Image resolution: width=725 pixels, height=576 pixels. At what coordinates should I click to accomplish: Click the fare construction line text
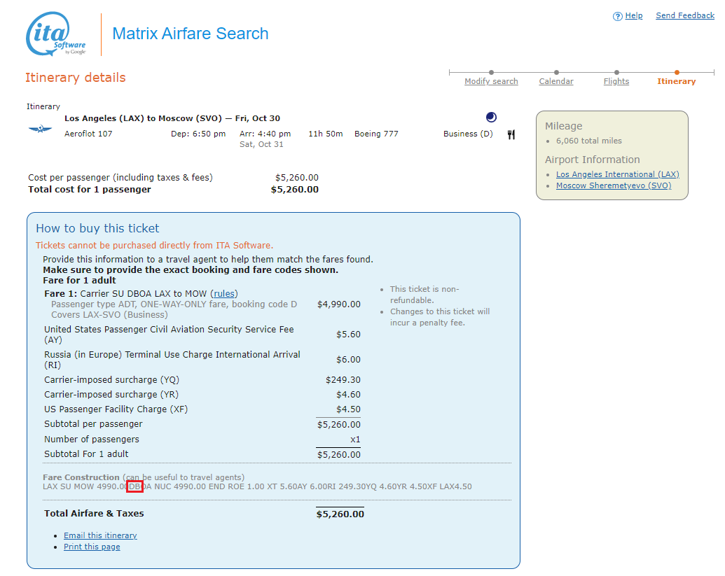click(257, 487)
